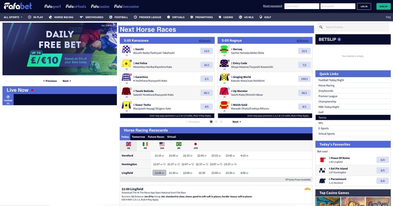Click the Football ball icon in nav
393x206 pixels.
pos(111,17)
